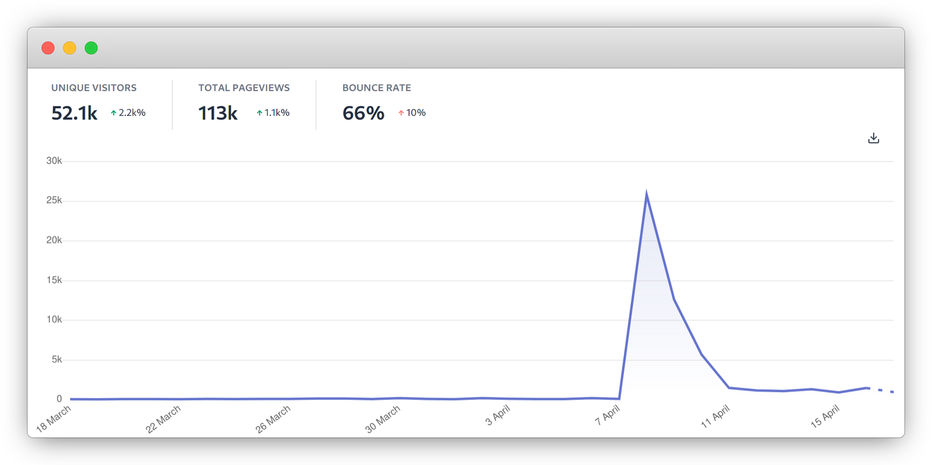Maximize the window with the green button
Image resolution: width=932 pixels, height=465 pixels.
pos(91,48)
